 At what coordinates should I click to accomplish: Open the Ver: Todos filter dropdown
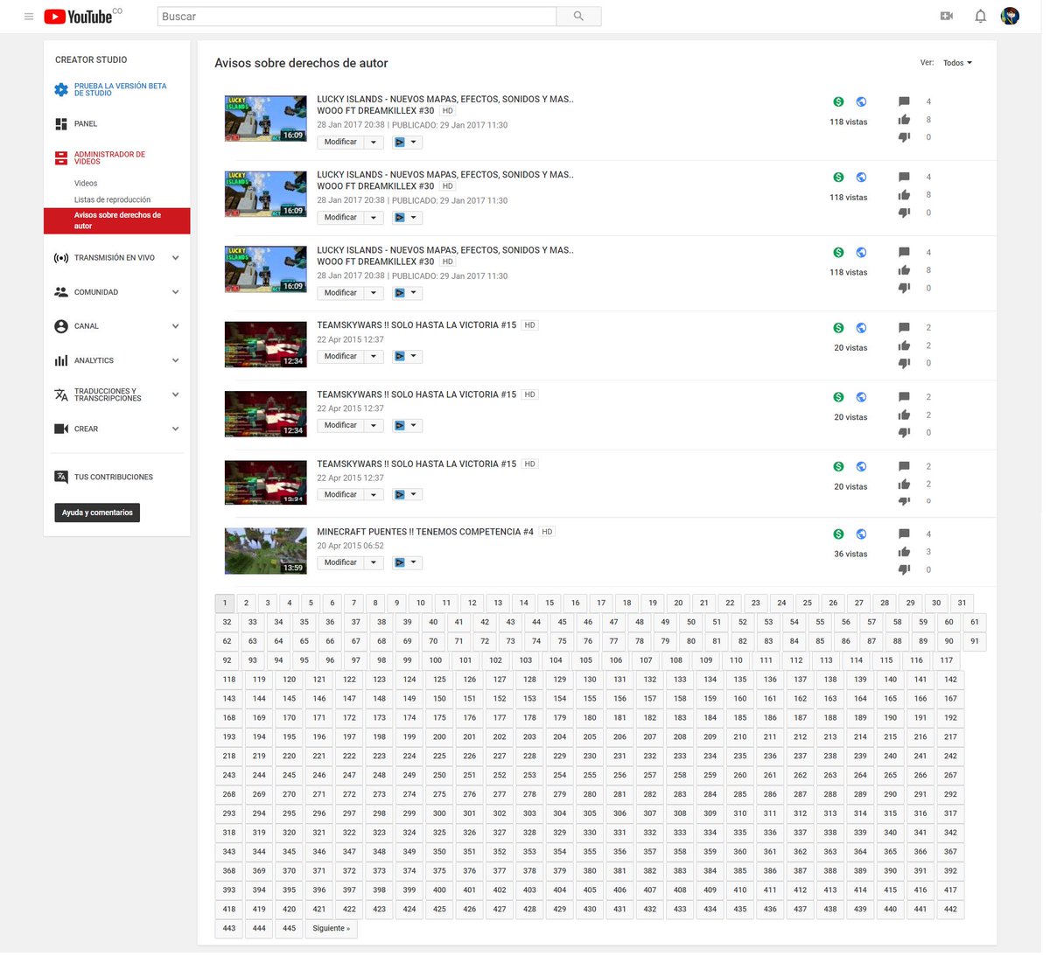[958, 63]
